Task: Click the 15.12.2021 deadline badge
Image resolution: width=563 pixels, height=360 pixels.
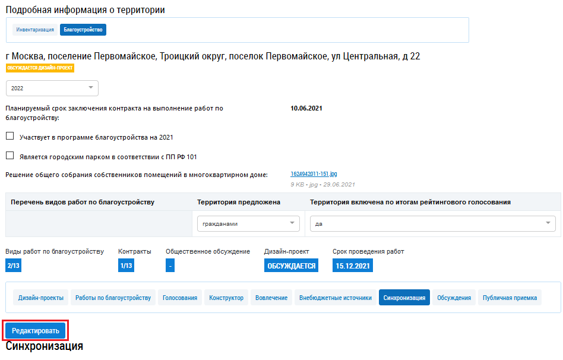Action: (352, 266)
